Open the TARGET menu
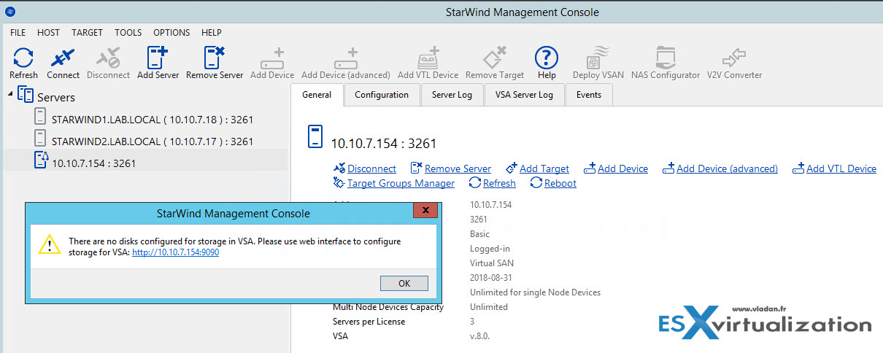The width and height of the screenshot is (883, 353). point(87,33)
